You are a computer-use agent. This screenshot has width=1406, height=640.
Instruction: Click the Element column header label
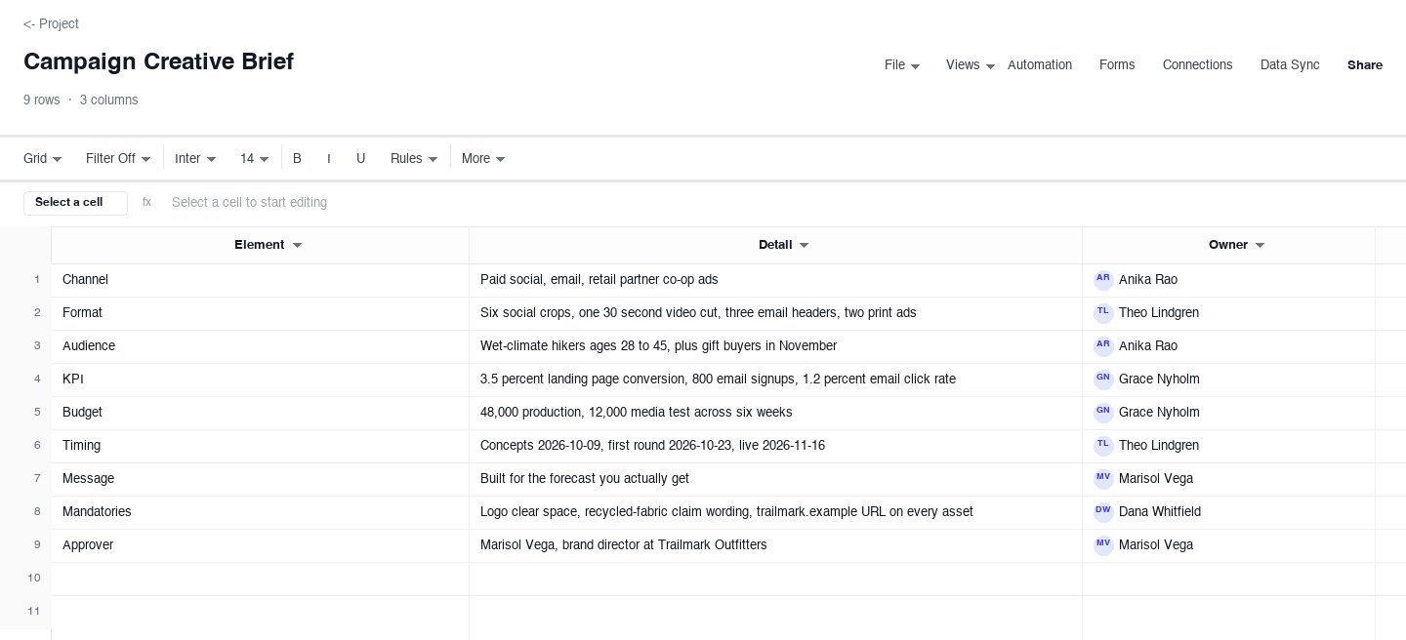(260, 245)
